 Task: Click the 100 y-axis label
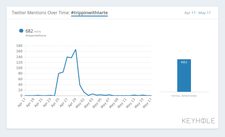click(x=19, y=68)
